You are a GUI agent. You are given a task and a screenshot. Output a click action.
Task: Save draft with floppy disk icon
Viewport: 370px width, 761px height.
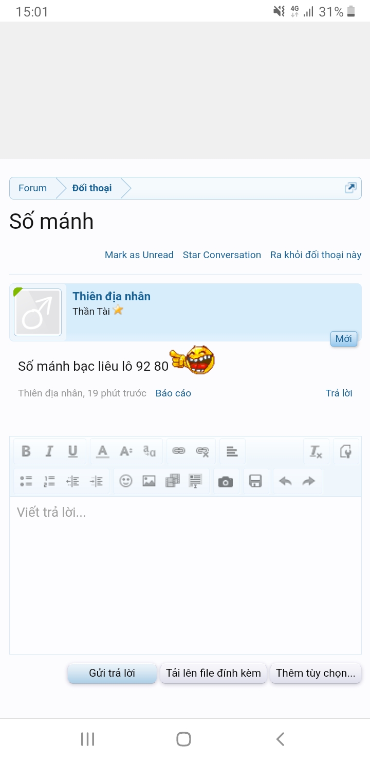click(x=255, y=481)
